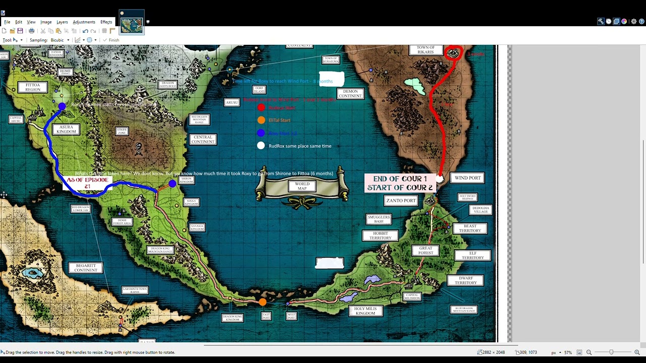Screen dimensions: 646x363
Task: Create a new image with New icon
Action: pos(4,31)
